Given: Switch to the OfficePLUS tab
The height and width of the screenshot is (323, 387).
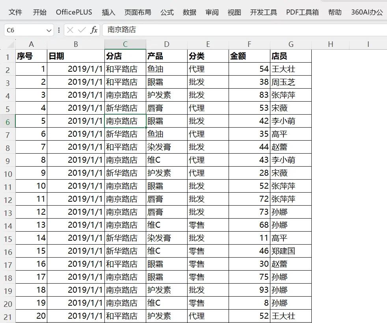Looking at the screenshot, I should 74,12.
